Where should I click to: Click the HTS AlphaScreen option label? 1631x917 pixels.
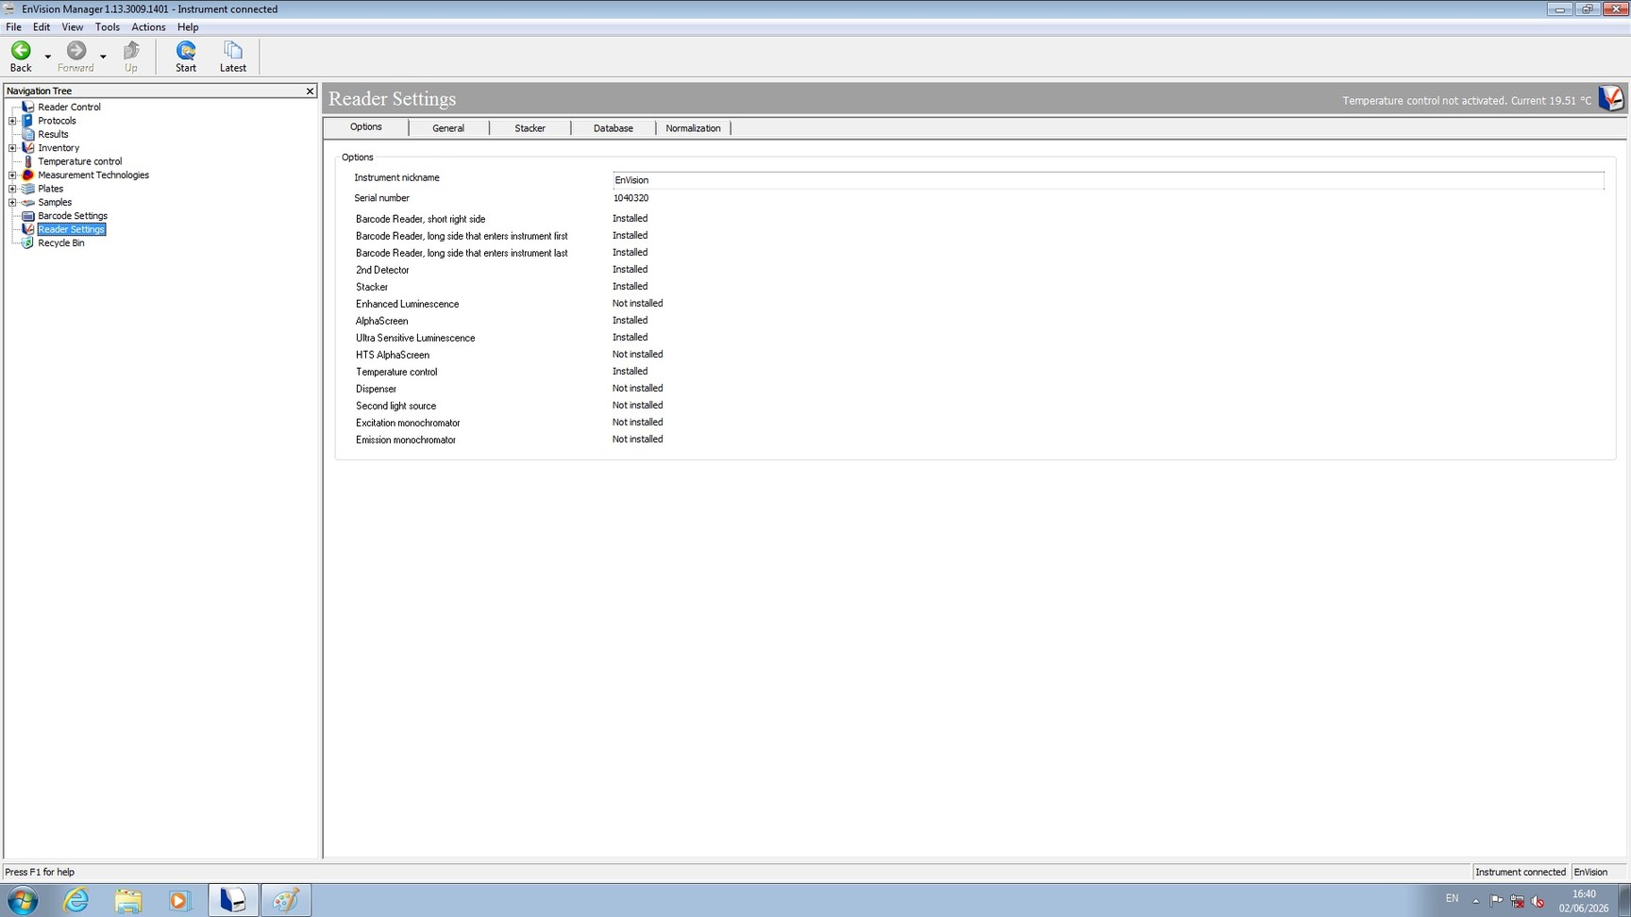[x=393, y=355]
